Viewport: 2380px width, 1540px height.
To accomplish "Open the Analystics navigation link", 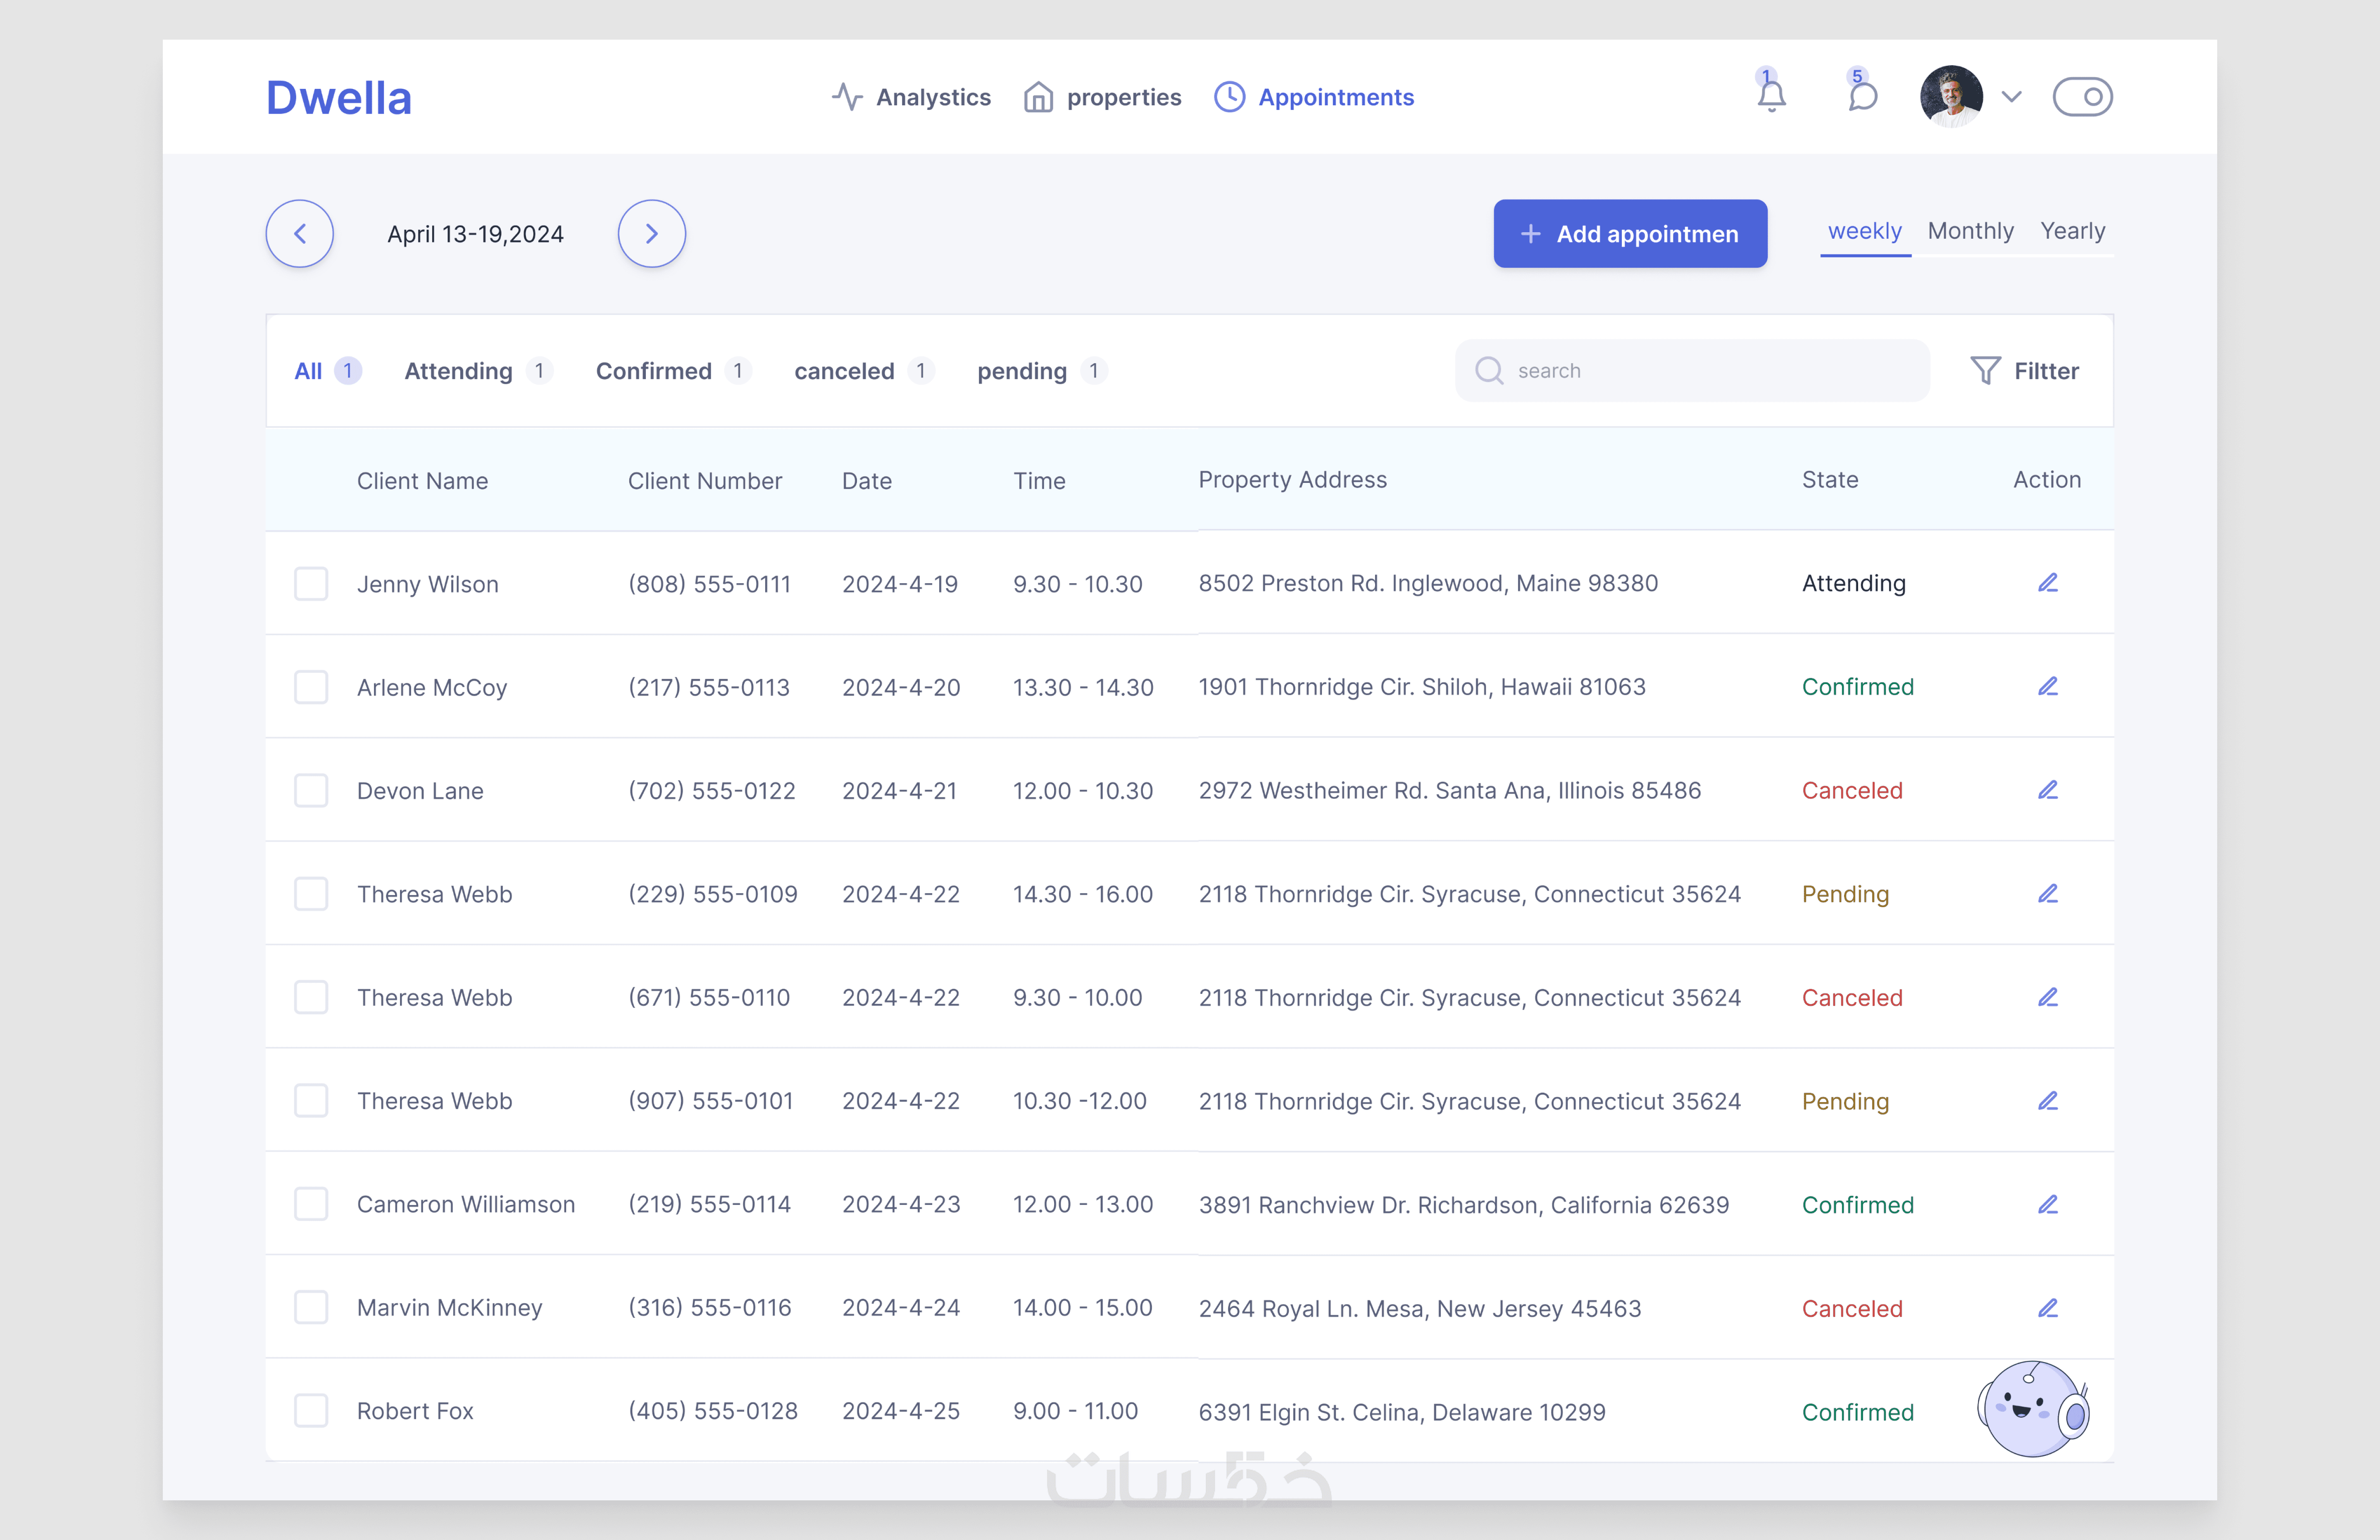I will pos(911,97).
